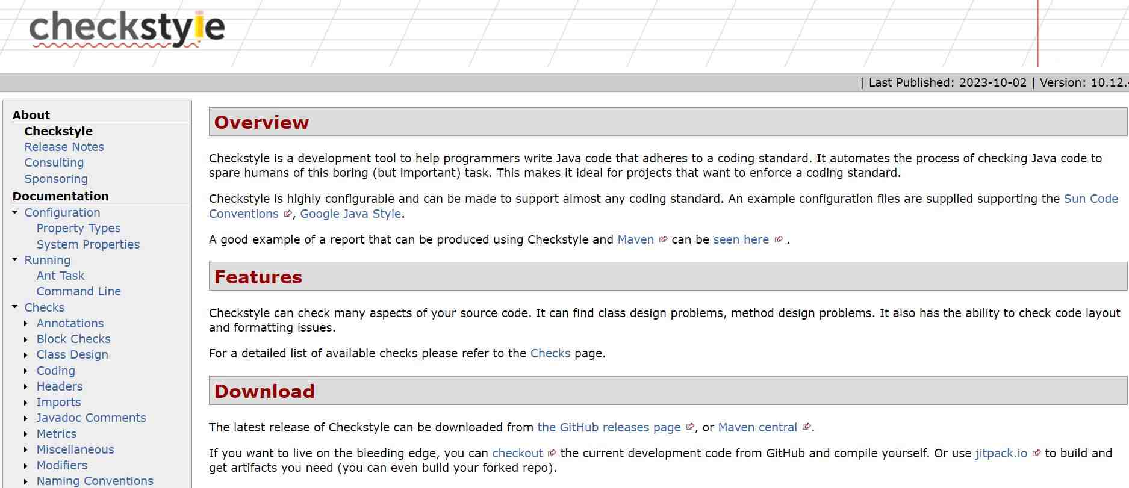
Task: Click the Documentation sidebar heading
Action: click(x=60, y=196)
